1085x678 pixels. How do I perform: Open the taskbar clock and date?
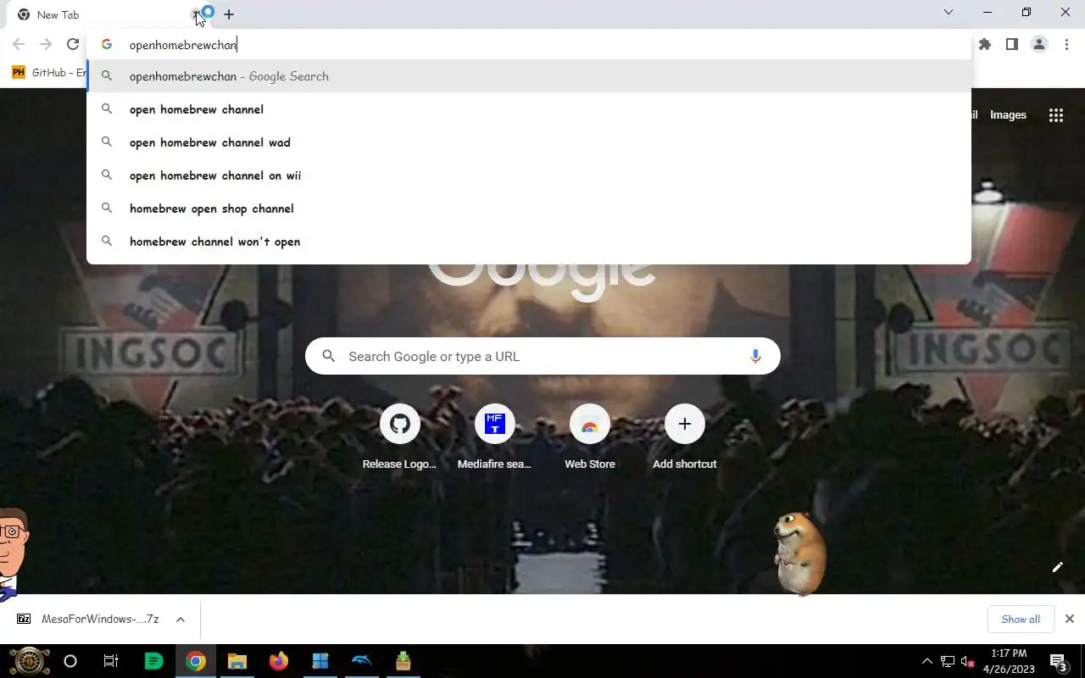[1009, 661]
